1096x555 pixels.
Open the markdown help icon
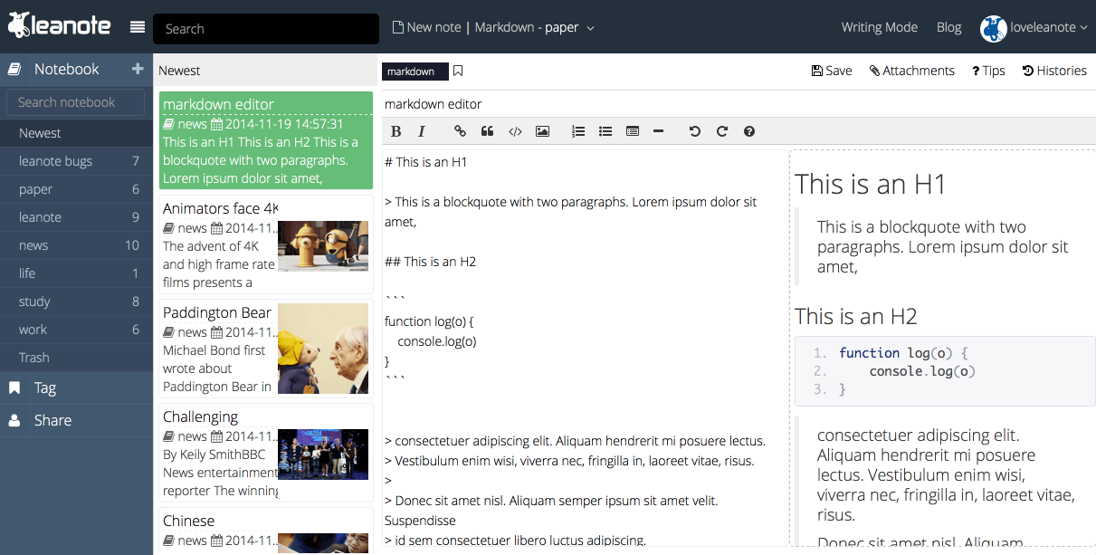[749, 131]
